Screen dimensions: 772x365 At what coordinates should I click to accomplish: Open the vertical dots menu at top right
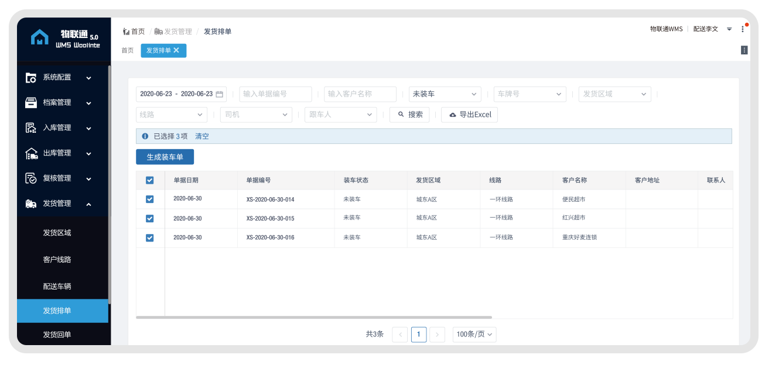pos(743,29)
